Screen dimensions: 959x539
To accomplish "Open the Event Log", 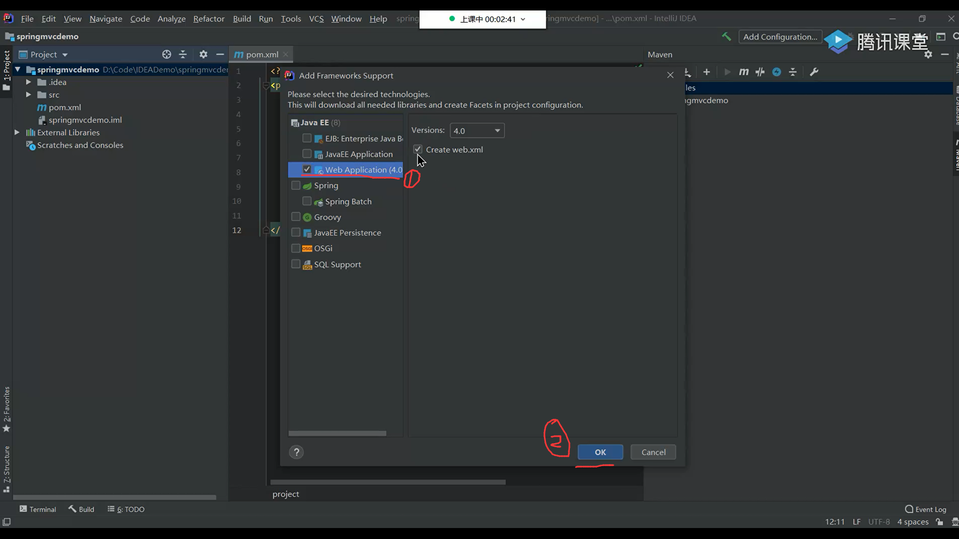I will 926,509.
